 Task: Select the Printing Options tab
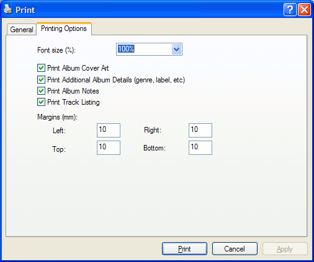(64, 28)
